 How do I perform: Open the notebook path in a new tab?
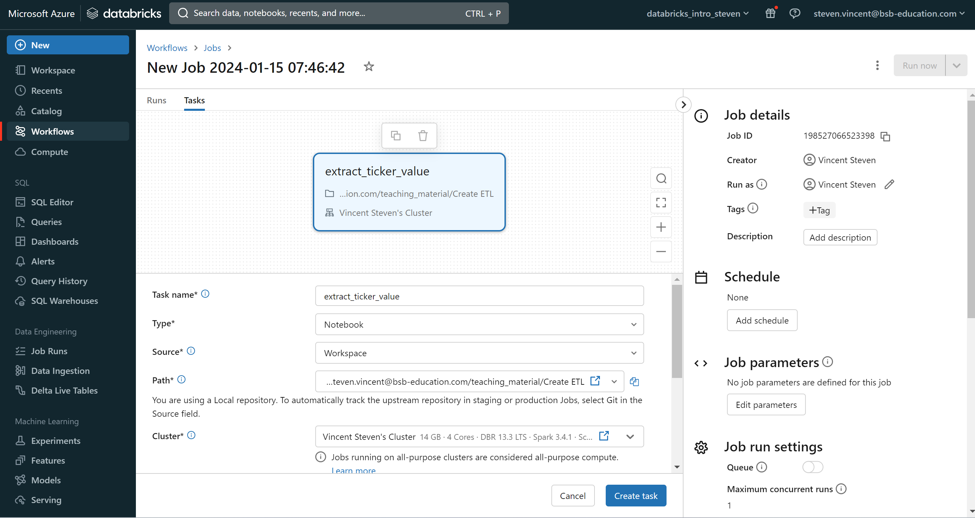pos(595,381)
